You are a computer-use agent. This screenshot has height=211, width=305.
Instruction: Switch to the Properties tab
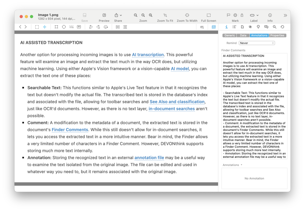coord(277,36)
